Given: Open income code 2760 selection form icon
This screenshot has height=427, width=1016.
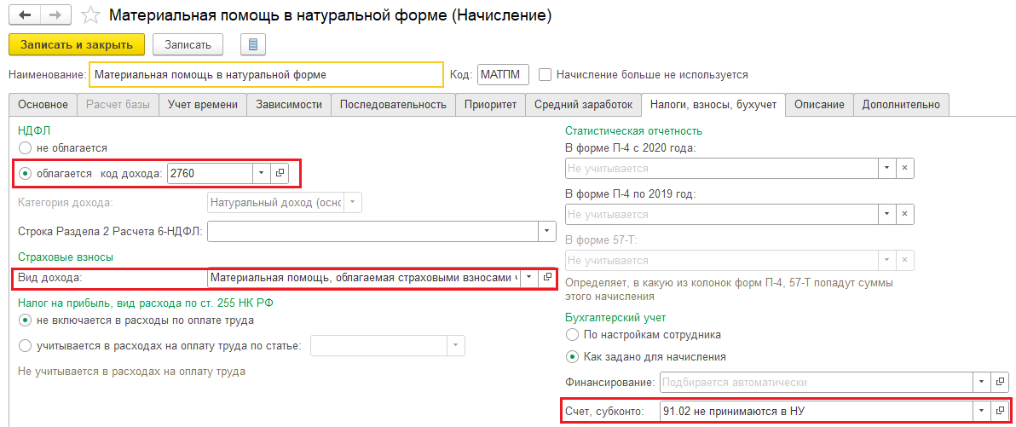Looking at the screenshot, I should point(279,173).
